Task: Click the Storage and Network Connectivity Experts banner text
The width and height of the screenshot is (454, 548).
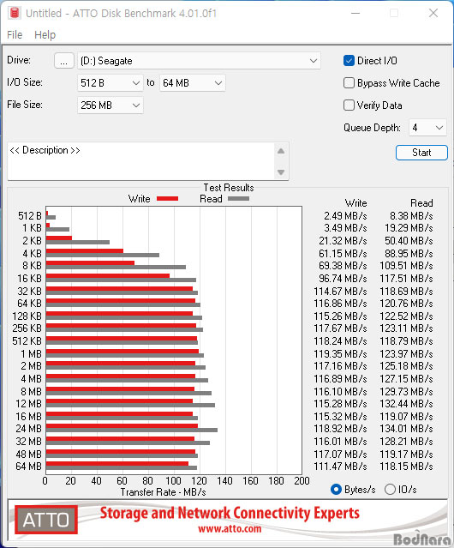Action: click(x=230, y=514)
